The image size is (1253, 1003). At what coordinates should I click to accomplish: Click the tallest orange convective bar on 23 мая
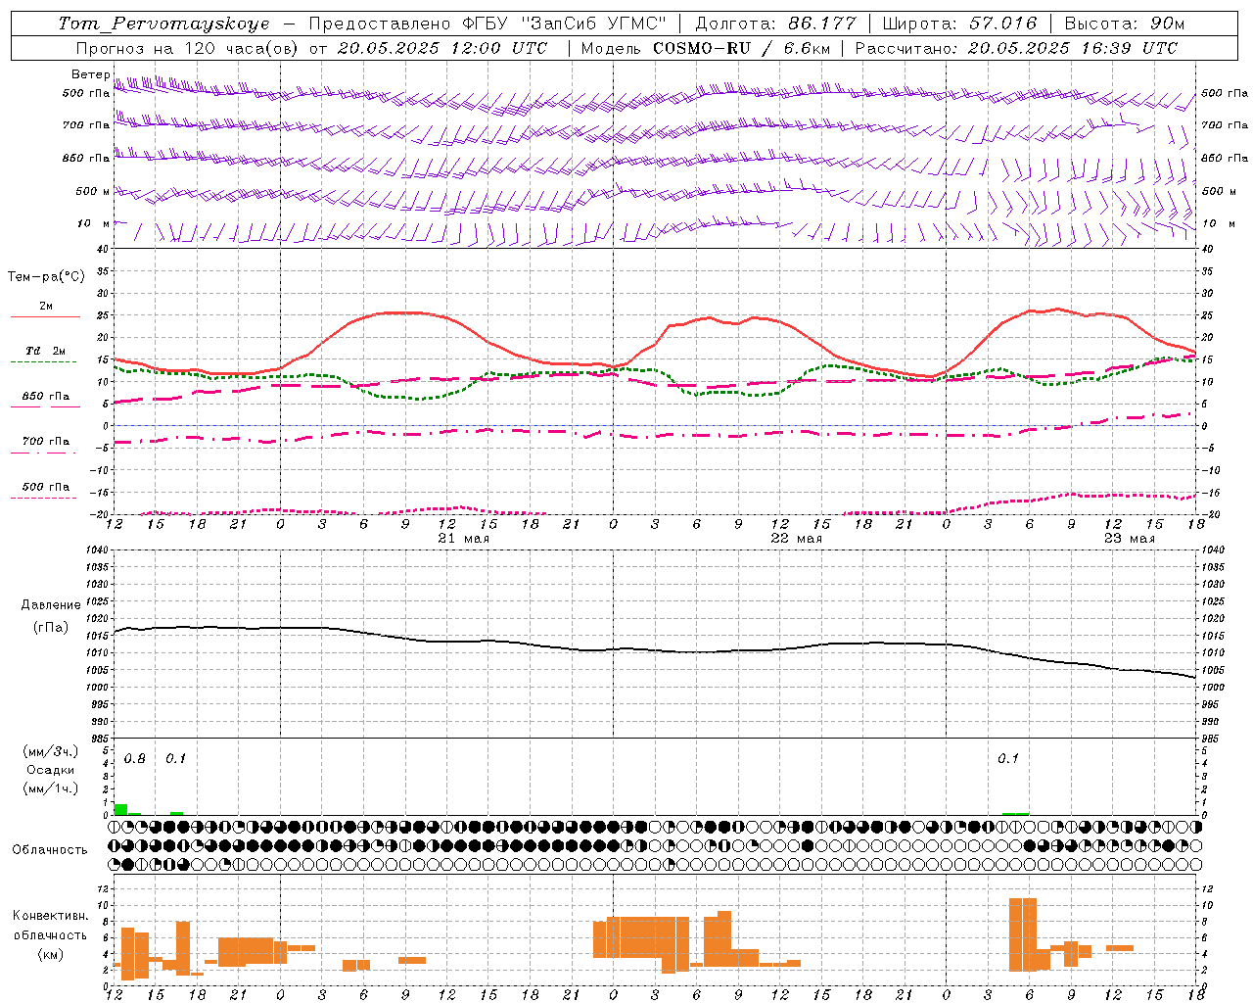click(x=1023, y=933)
